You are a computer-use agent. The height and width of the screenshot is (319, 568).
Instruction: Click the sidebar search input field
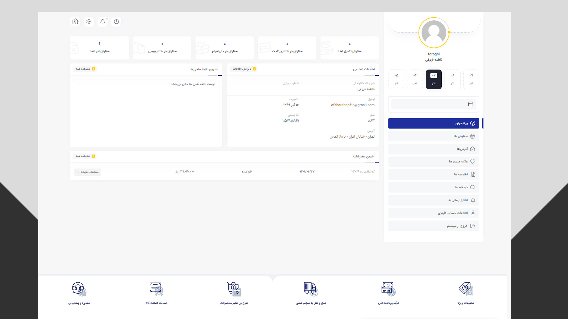429,104
